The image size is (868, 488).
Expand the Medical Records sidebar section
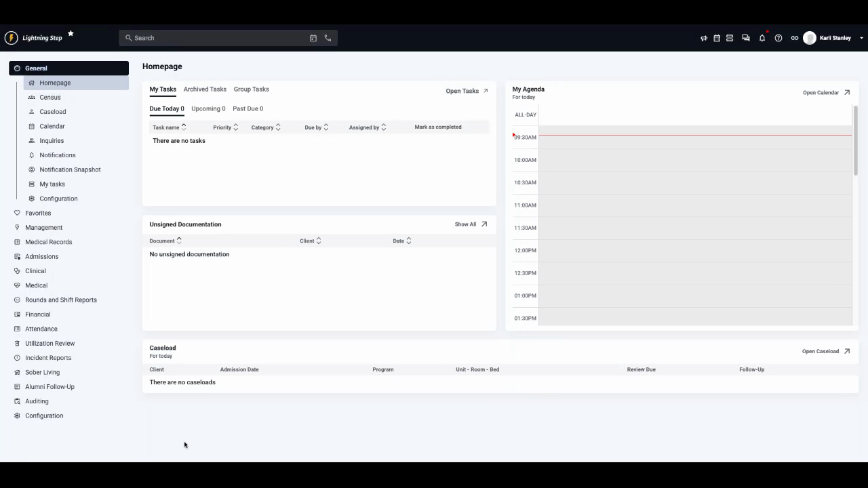48,242
